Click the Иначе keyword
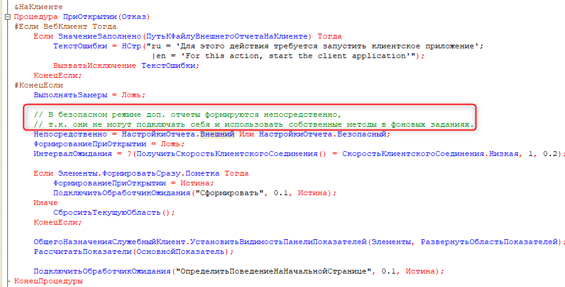Screen dimensions: 565x287 (46, 203)
